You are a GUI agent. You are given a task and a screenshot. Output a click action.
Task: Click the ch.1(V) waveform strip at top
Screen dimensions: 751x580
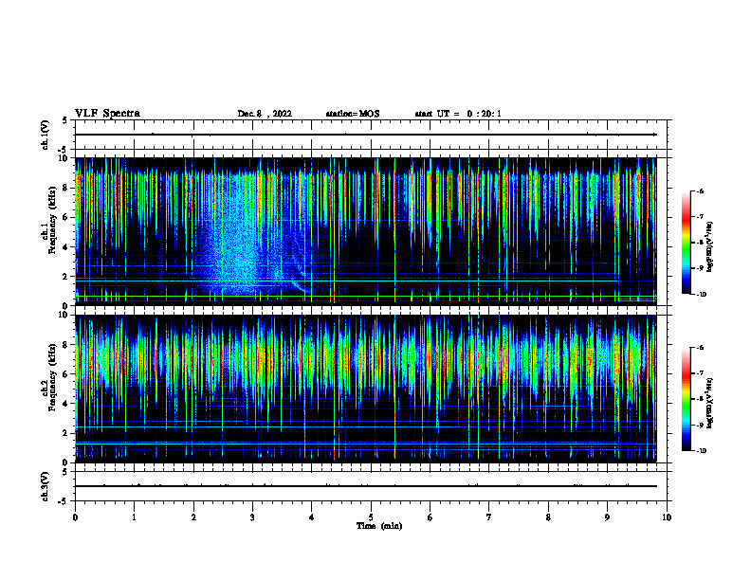click(371, 135)
